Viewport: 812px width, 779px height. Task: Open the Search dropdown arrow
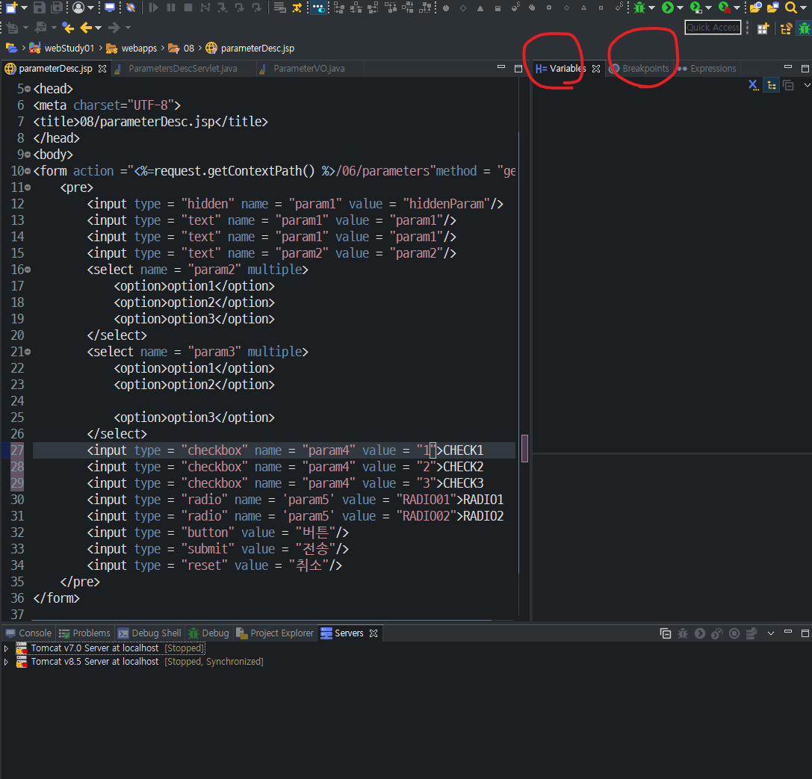804,7
